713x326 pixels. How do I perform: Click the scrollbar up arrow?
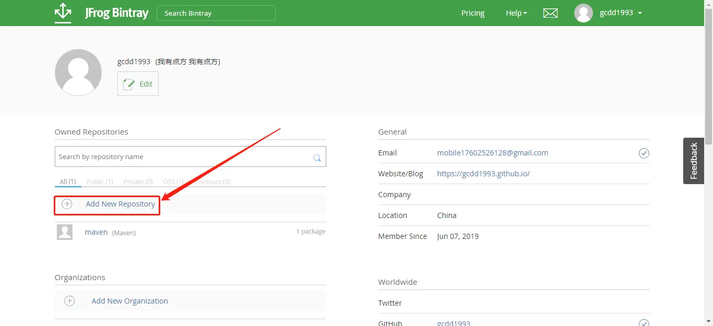[x=708, y=4]
